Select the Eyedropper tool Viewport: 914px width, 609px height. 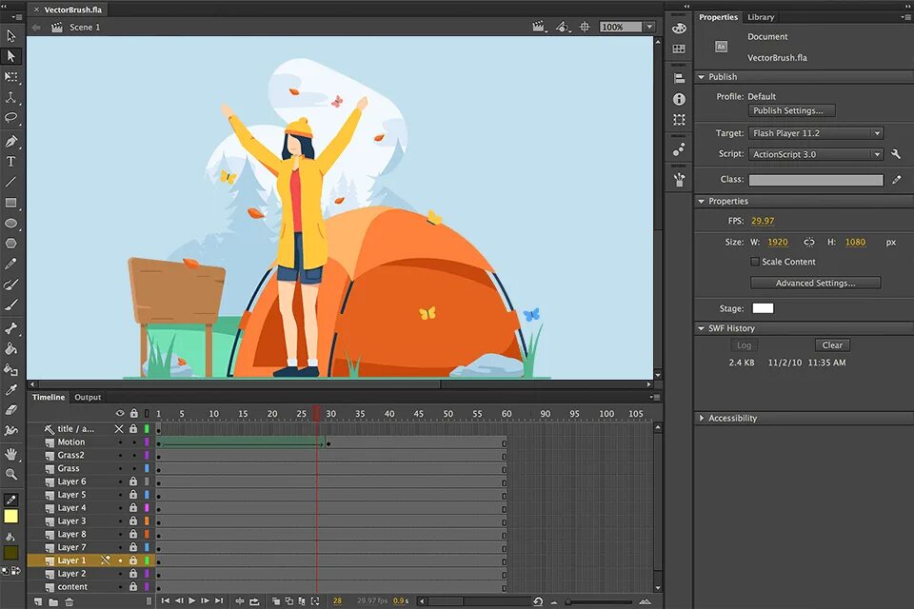(x=11, y=390)
